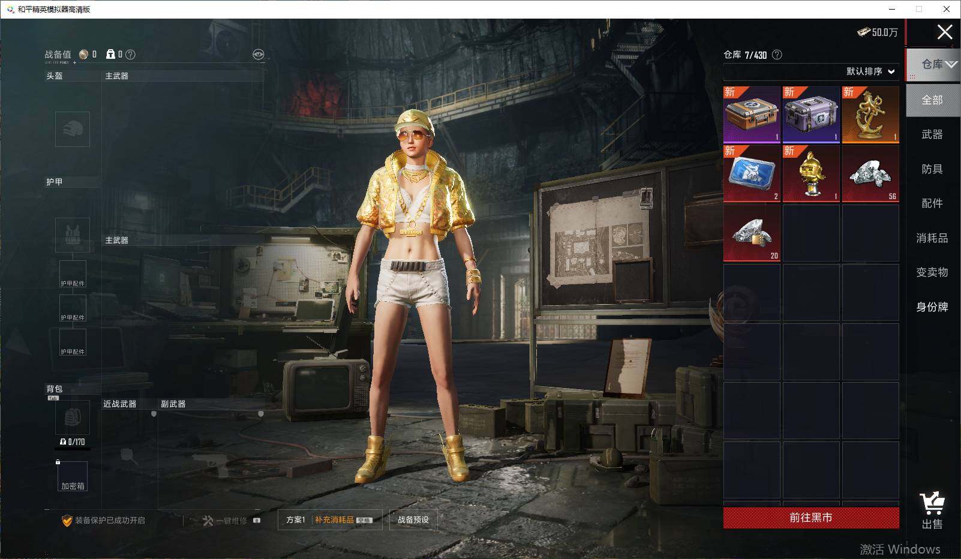
Task: Click the 战备预设 button
Action: tap(413, 520)
